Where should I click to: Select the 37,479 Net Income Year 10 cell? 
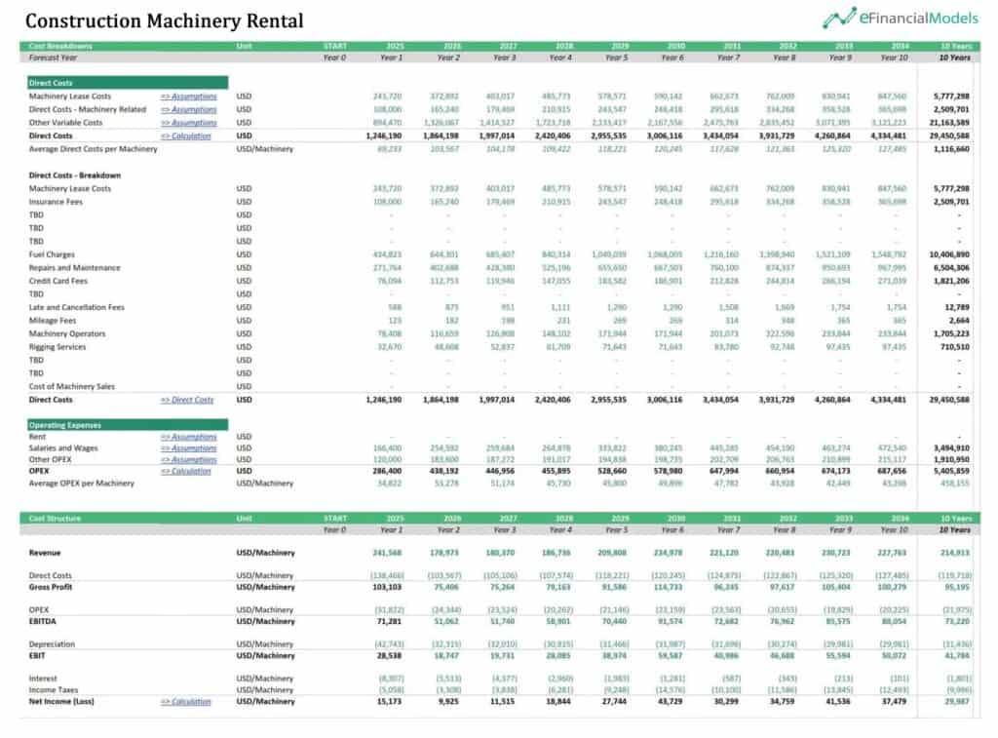tap(895, 702)
